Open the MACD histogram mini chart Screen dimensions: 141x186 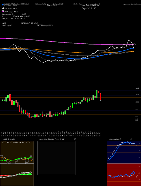pos(17,175)
